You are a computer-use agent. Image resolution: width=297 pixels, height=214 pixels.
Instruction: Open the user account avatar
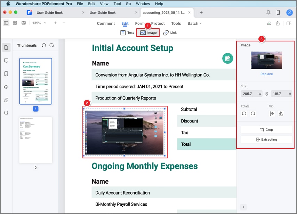pyautogui.click(x=289, y=13)
